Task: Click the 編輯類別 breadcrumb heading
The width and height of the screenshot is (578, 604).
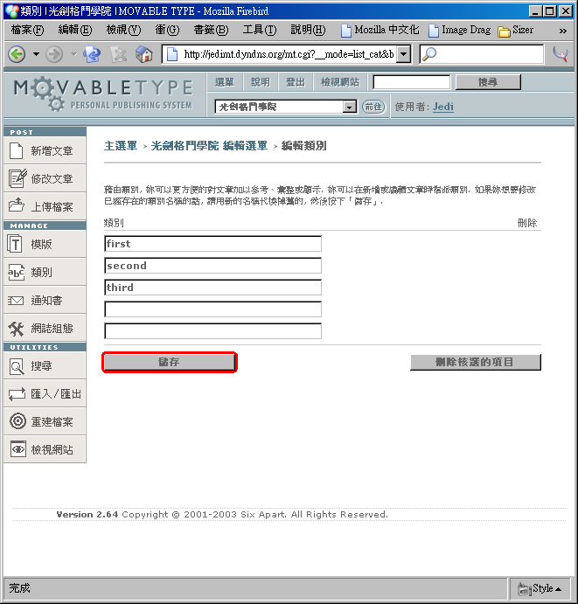Action: coord(304,146)
